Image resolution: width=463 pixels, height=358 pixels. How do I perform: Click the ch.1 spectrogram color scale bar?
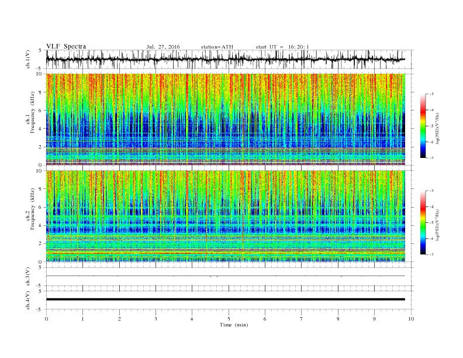pos(423,126)
